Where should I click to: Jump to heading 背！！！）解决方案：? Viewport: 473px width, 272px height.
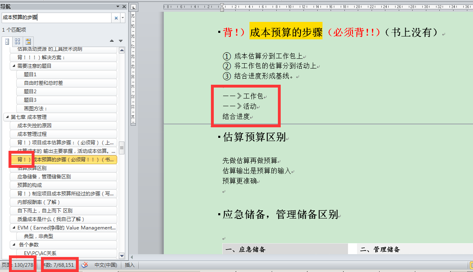coord(63,57)
